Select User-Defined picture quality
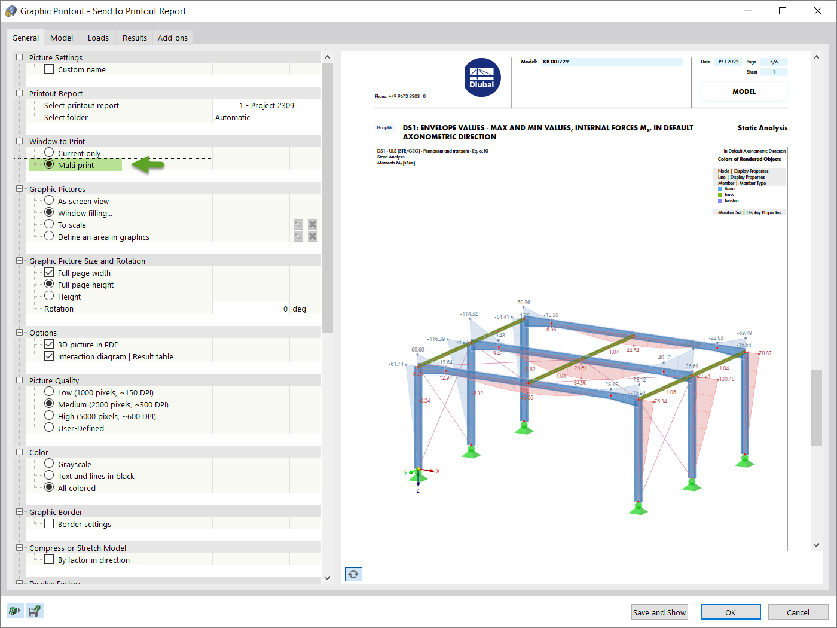This screenshot has width=837, height=628. tap(49, 428)
